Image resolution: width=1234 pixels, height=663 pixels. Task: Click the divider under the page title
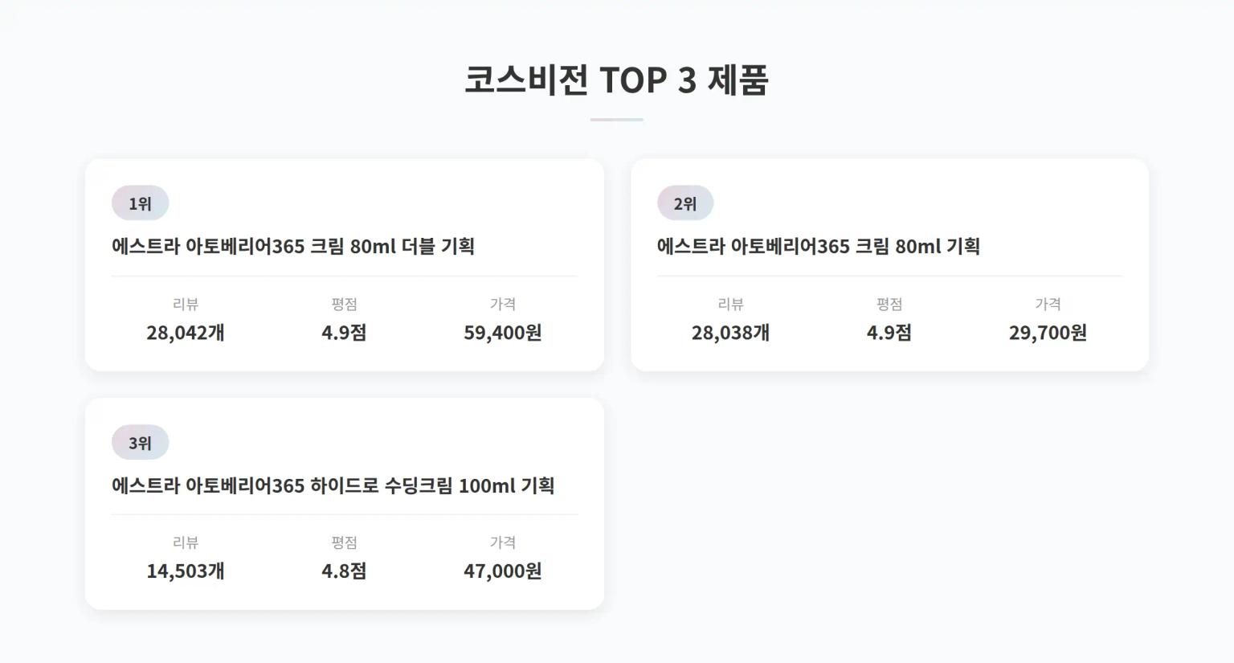pos(617,119)
